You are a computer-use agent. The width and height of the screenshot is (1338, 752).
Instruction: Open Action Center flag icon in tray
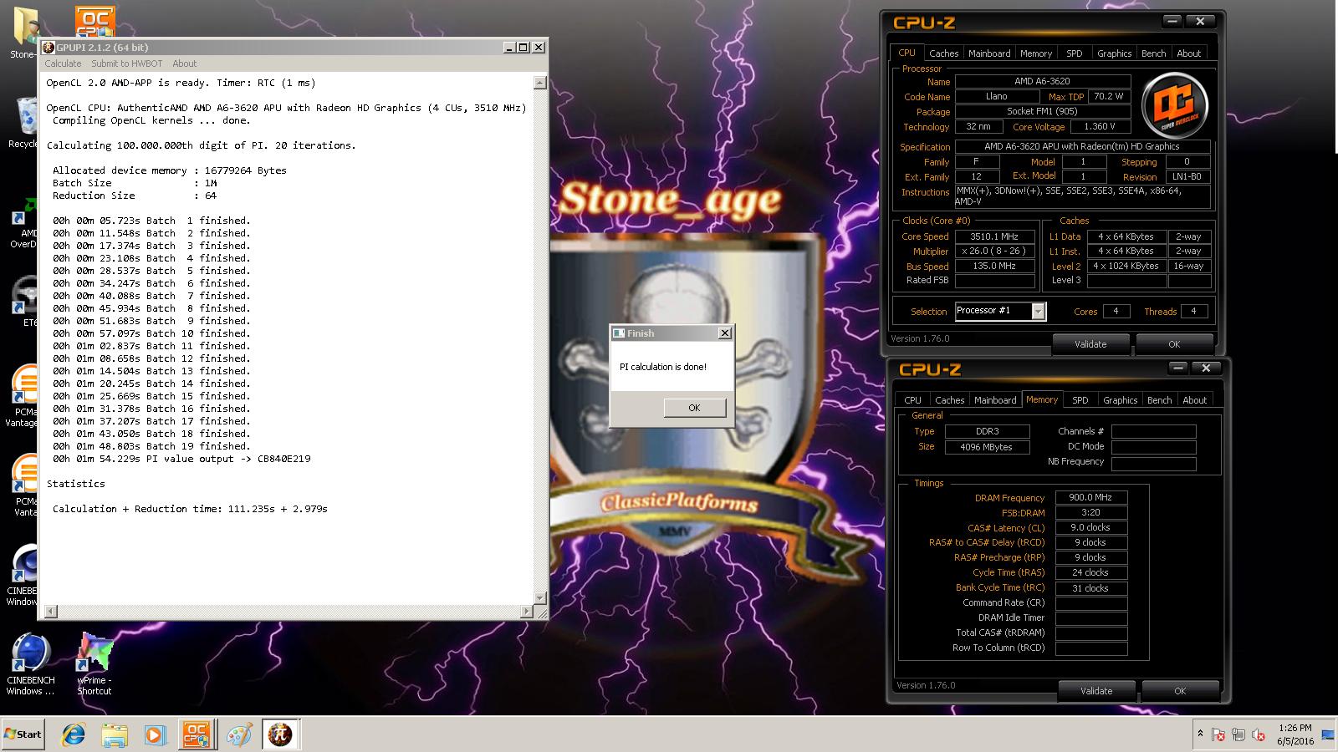(x=1219, y=735)
